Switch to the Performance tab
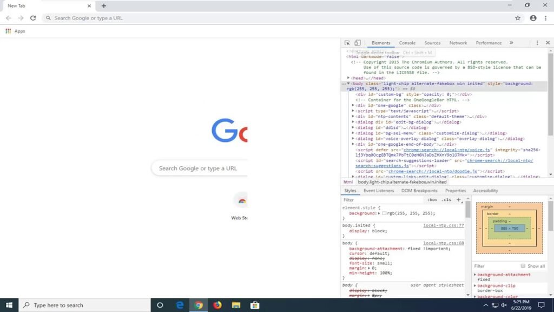The image size is (554, 312). tap(489, 43)
